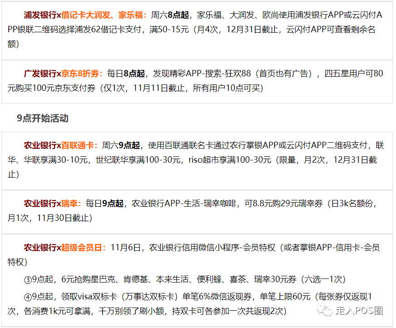Click the text 发现精彩APP-搜索-狂欢88
This screenshot has width=396, height=328.
(202, 74)
